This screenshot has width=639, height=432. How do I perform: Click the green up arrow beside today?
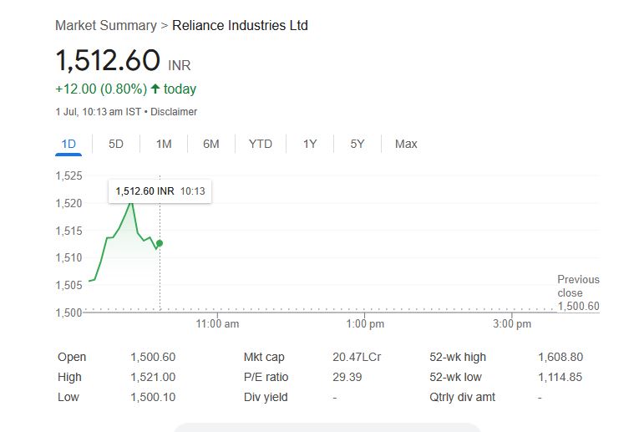[155, 89]
